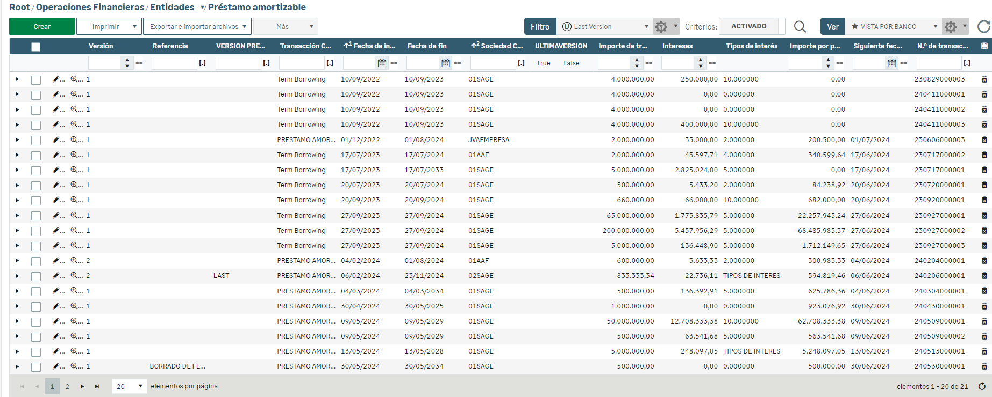Viewport: 992px width, 397px height.
Task: Open the calendar picker for Fecha de inicio filter
Action: coord(382,63)
